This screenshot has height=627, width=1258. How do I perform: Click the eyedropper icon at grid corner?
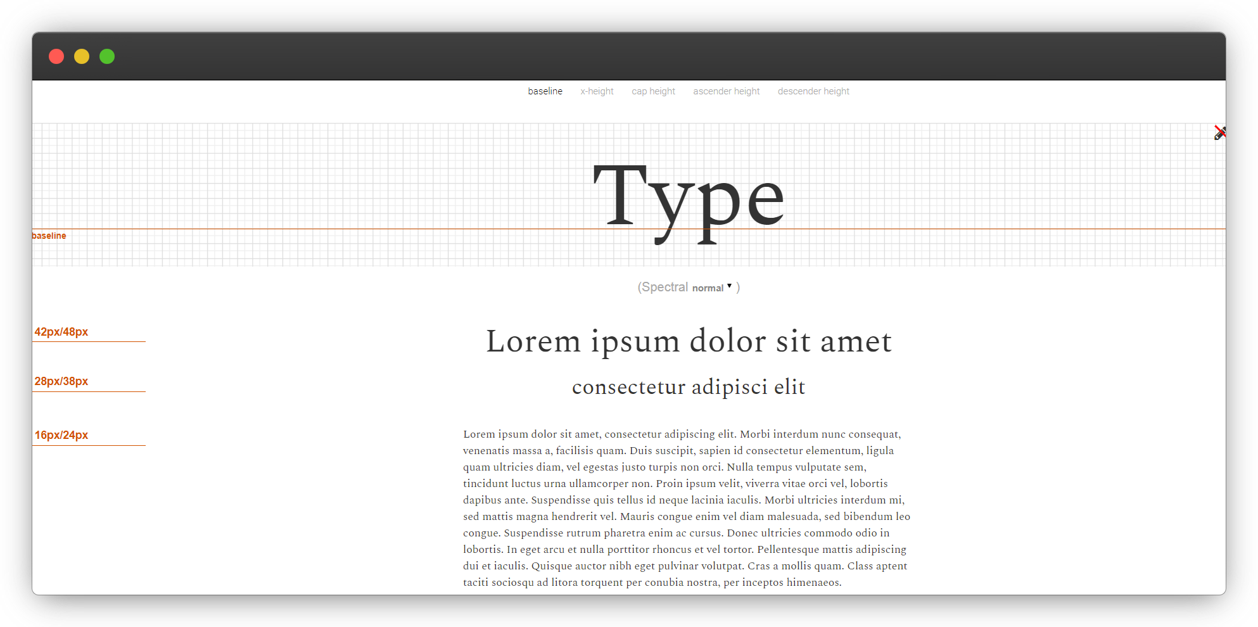1219,133
